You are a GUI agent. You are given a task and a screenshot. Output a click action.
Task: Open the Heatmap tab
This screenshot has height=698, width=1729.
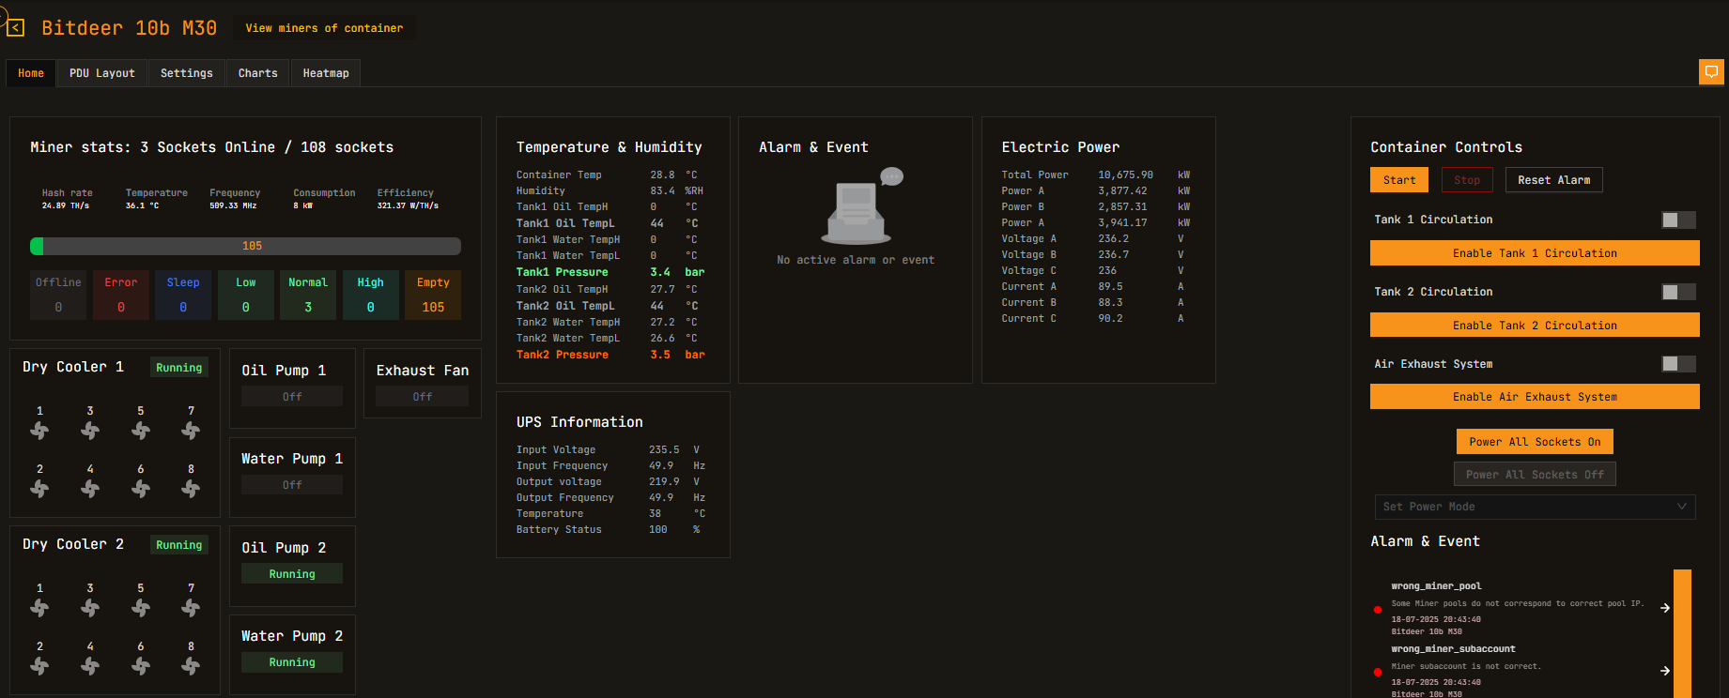coord(326,73)
